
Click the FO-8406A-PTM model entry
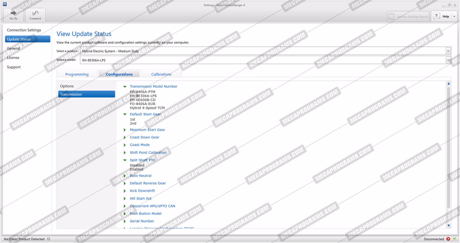142,92
